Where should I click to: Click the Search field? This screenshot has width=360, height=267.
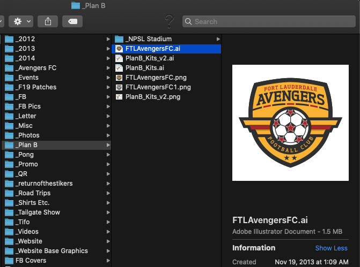click(269, 21)
